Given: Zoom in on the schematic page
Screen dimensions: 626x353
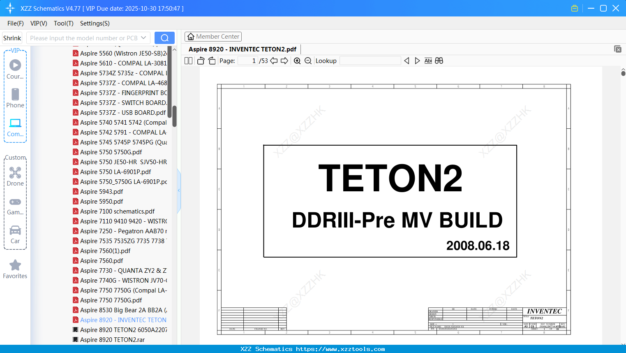Looking at the screenshot, I should [x=297, y=60].
